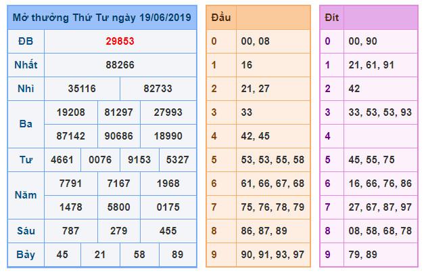Click the Sáu row label
The image size is (426, 273).
click(25, 231)
